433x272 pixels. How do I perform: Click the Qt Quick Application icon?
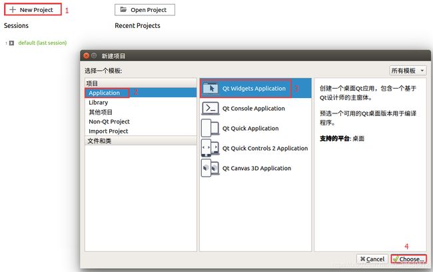tap(211, 128)
